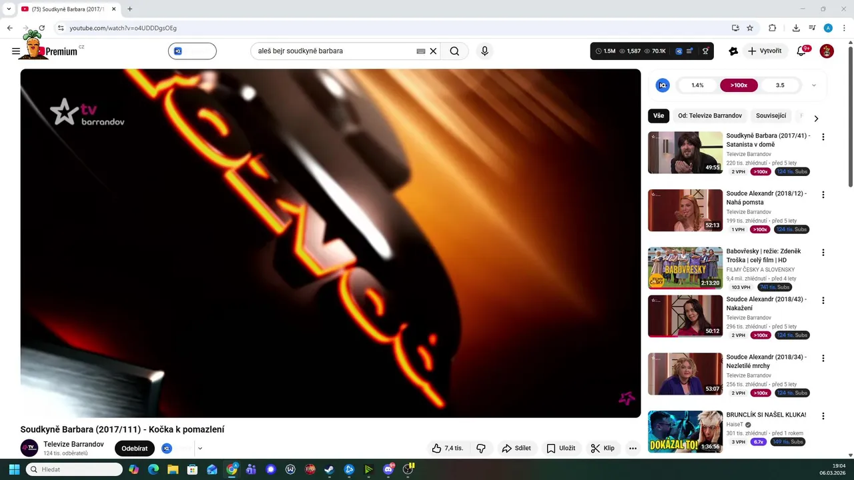Like the video with thumbs-up 7,4 tis.
The image size is (854, 480).
[448, 449]
